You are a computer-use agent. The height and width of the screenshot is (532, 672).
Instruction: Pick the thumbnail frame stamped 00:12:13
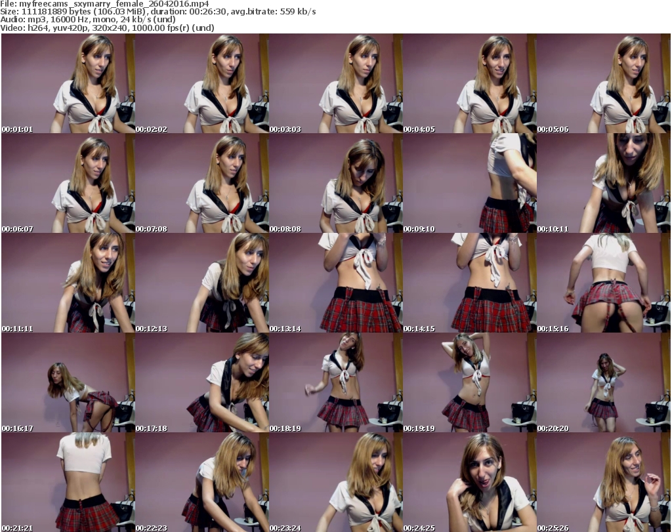(x=202, y=283)
